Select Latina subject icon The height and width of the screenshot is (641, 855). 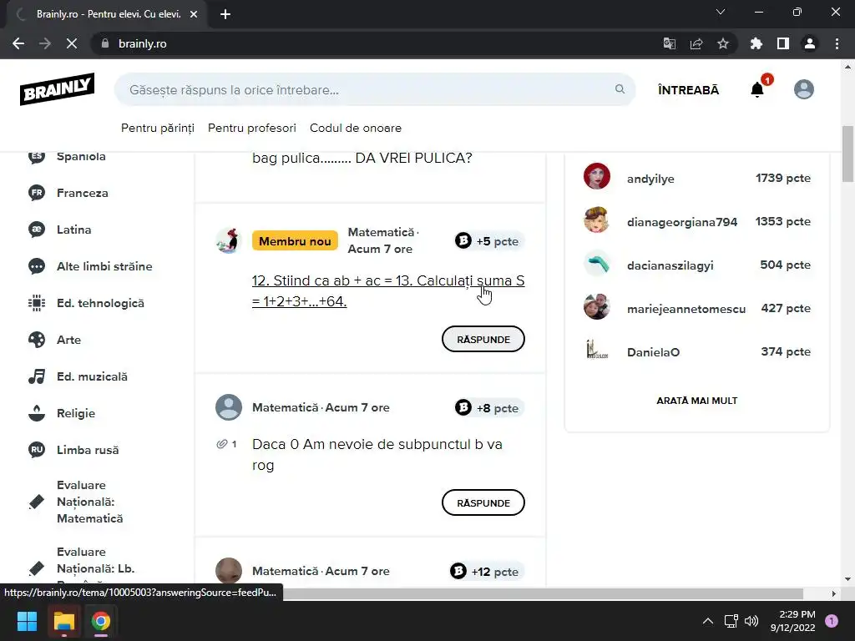[x=37, y=230]
